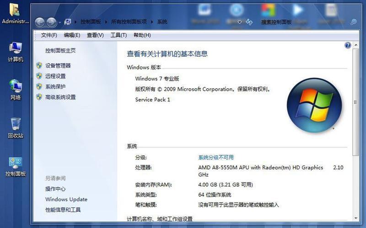Open 操作中心 link
This screenshot has height=228, width=366.
[55, 189]
